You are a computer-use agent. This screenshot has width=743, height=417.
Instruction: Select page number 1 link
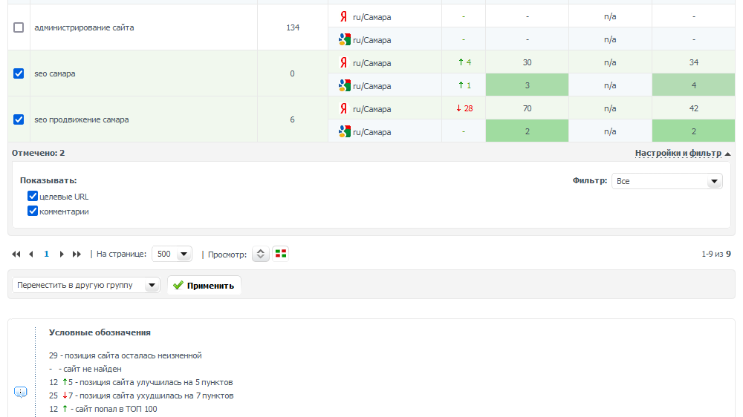46,254
